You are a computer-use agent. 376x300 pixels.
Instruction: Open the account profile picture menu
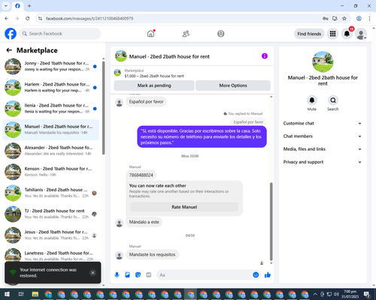tap(361, 34)
